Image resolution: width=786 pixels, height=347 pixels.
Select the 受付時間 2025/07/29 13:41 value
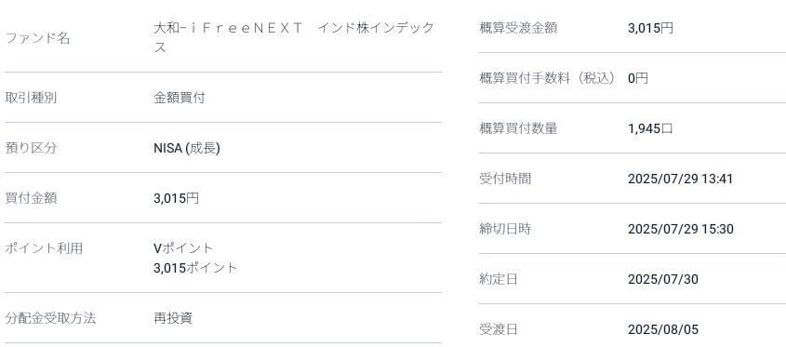(x=680, y=179)
